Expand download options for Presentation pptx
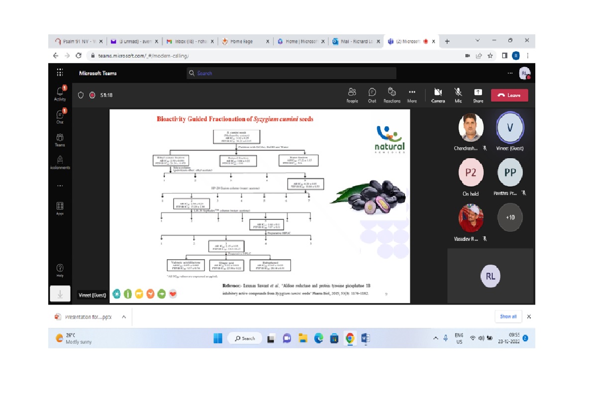The height and width of the screenshot is (398, 597). [x=124, y=316]
